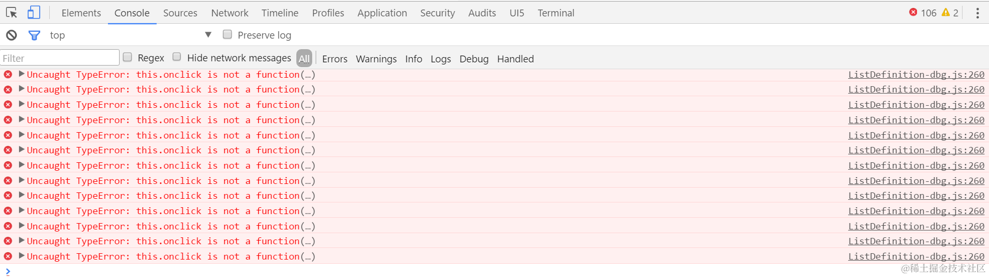Enable the Preserve log checkbox
The height and width of the screenshot is (277, 989).
pos(228,34)
